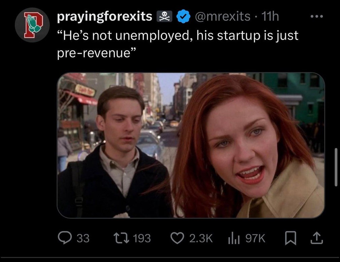Click the prayingforexits display name

pos(104,17)
